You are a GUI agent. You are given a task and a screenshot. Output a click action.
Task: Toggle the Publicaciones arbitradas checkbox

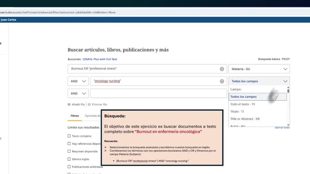69,167
